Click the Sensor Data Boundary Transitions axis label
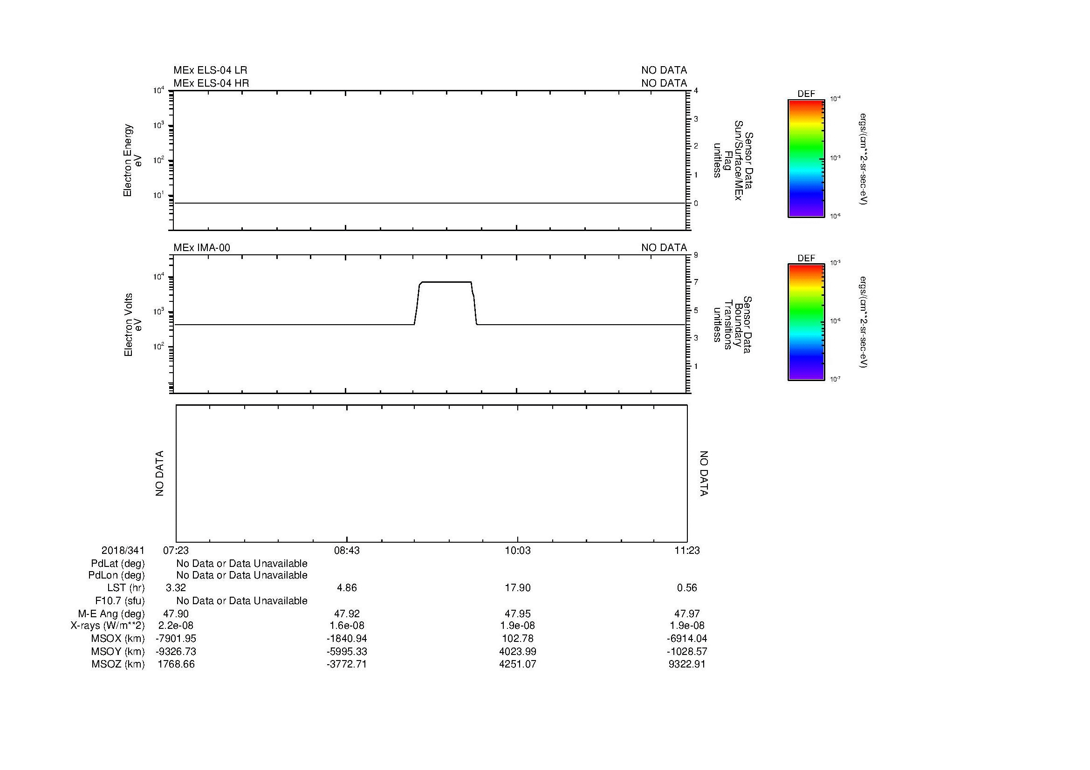The width and height of the screenshot is (1090, 770). pyautogui.click(x=733, y=325)
